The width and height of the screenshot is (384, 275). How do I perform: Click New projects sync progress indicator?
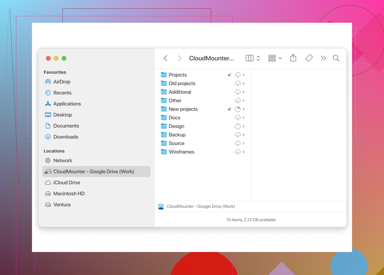(x=238, y=109)
